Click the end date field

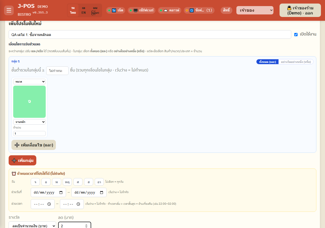[x=89, y=192]
